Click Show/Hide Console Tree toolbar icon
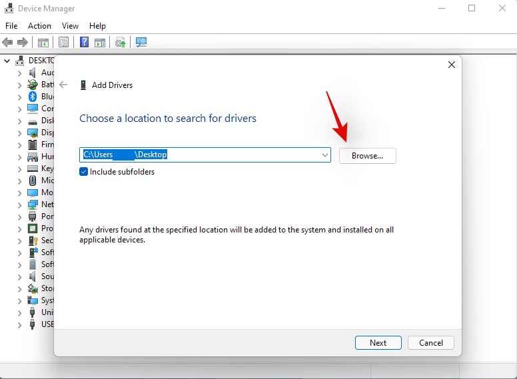Viewport: 517px width, 379px height. click(43, 42)
